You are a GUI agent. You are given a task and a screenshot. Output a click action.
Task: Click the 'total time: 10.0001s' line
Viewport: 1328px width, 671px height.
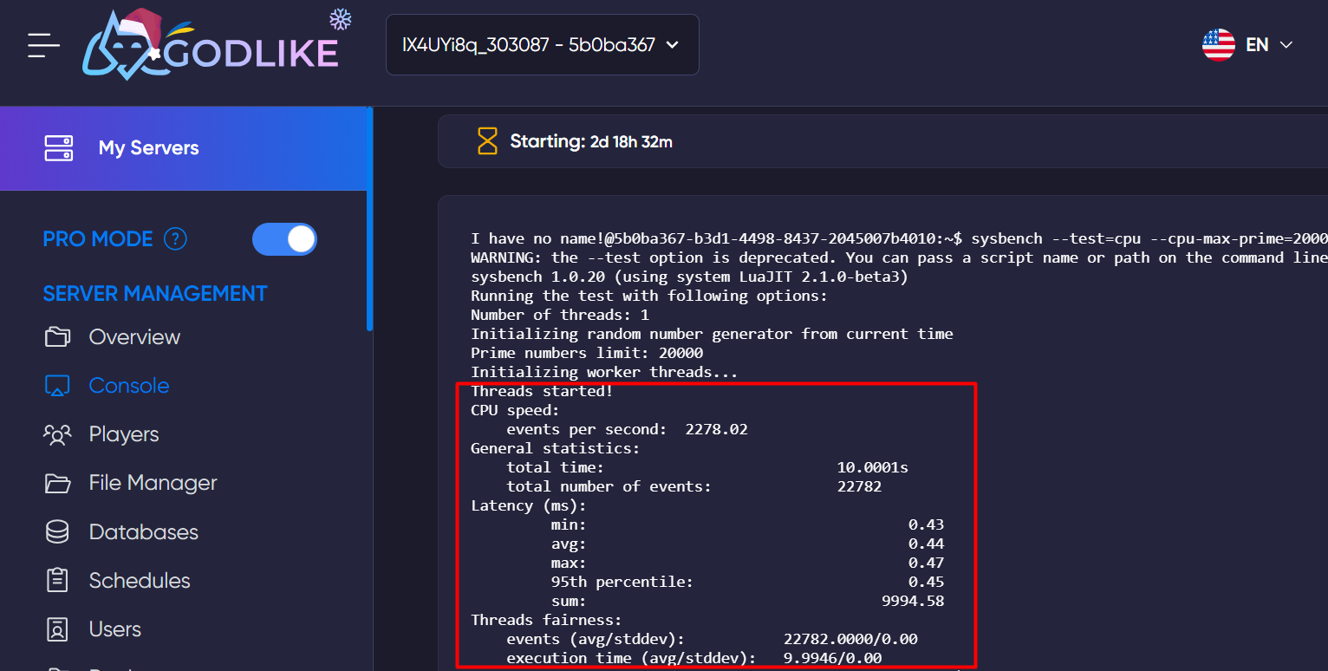(707, 467)
